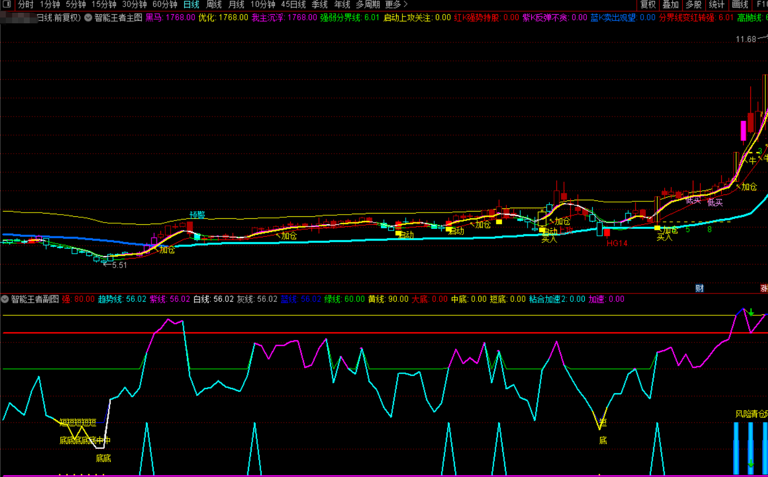The image size is (768, 477).
Task: Click the 紫线: 56.02 sub-chart value
Action: [169, 299]
